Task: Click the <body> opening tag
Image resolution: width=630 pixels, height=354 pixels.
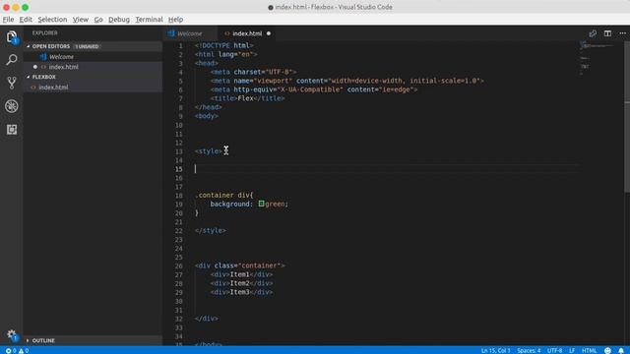Action: coord(207,116)
